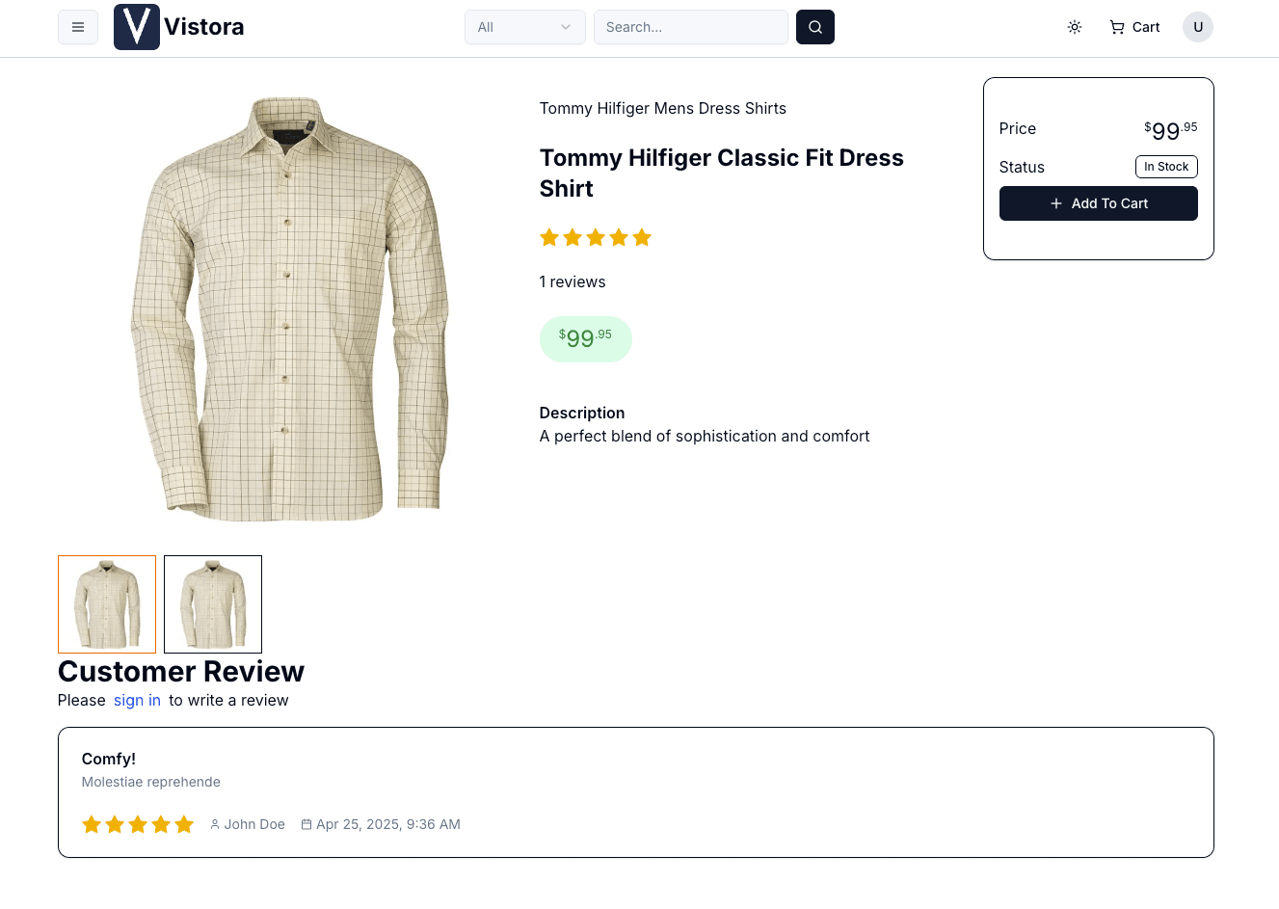The height and width of the screenshot is (909, 1279).
Task: Click the Cart label in the header
Action: coord(1146,27)
